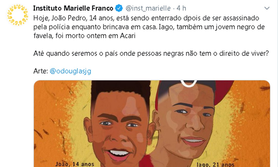Open the @odouglasjg artist mention
The width and height of the screenshot is (278, 167).
coord(71,71)
